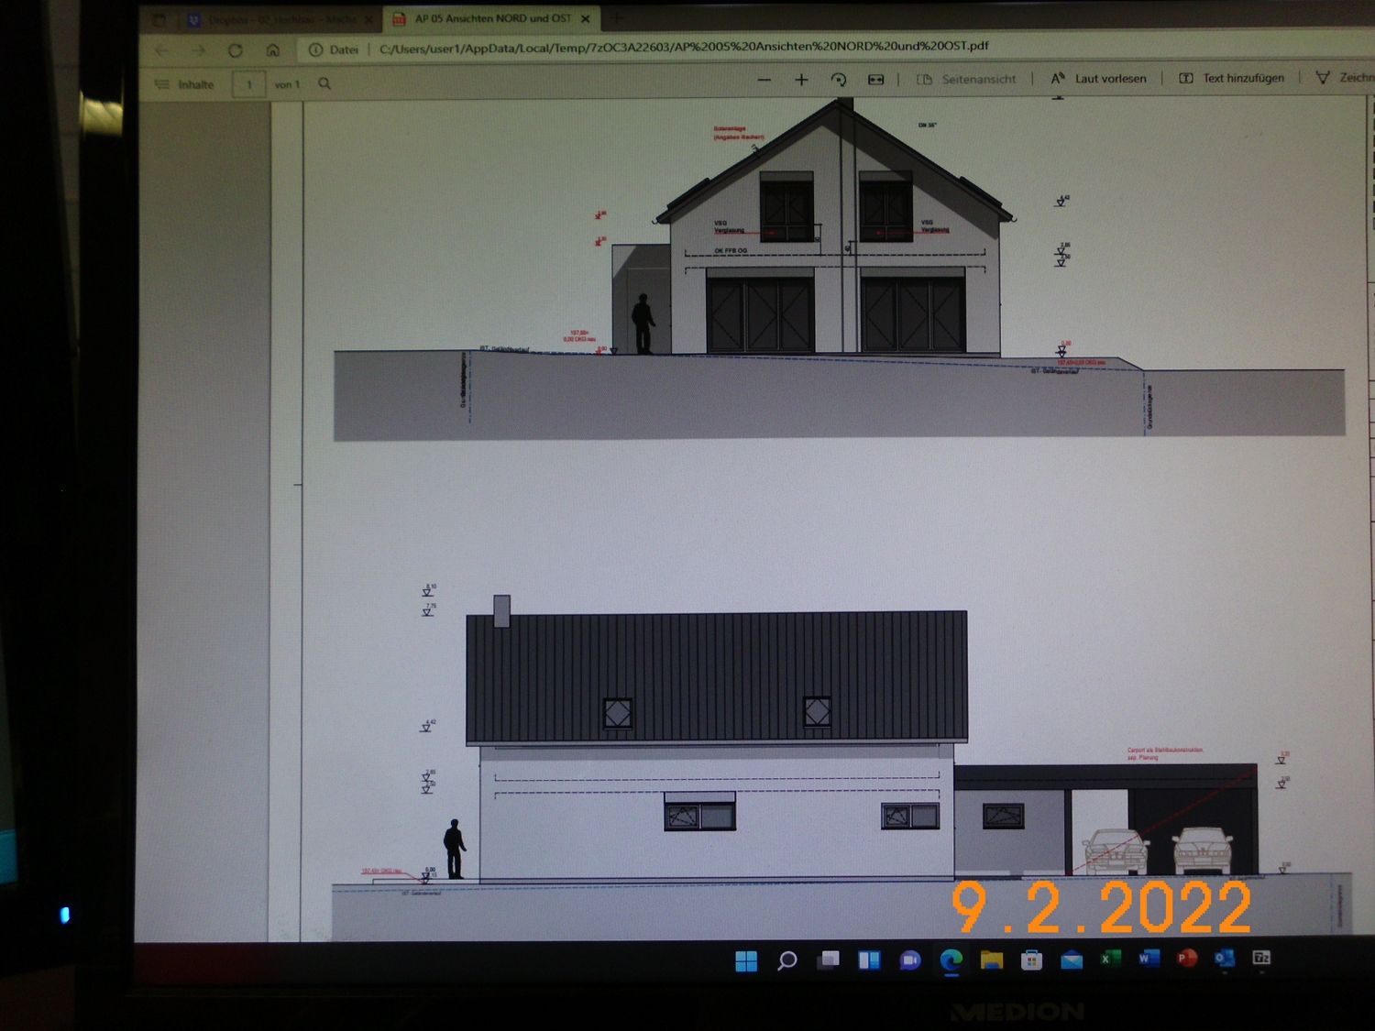
Task: Open 7-Zip from the taskbar
Action: (1261, 958)
